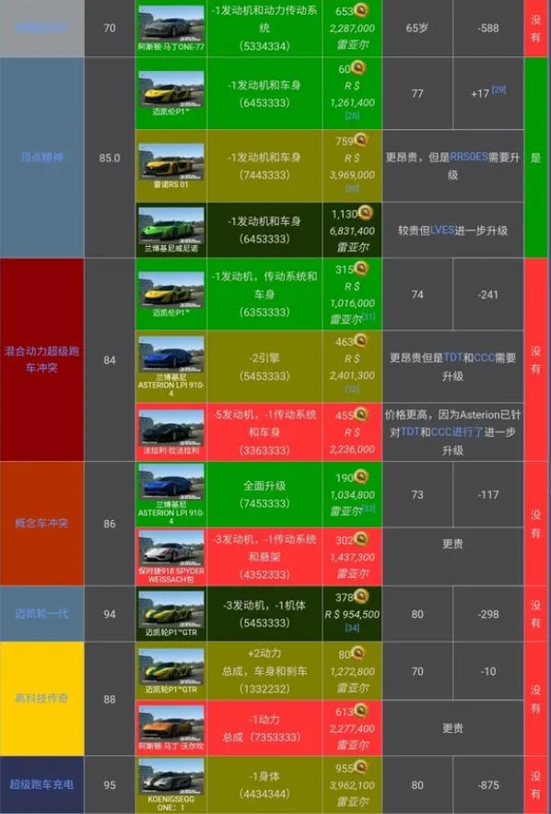Image resolution: width=551 pixels, height=814 pixels.
Task: Select the upgrade code (6353333)
Action: point(264,312)
